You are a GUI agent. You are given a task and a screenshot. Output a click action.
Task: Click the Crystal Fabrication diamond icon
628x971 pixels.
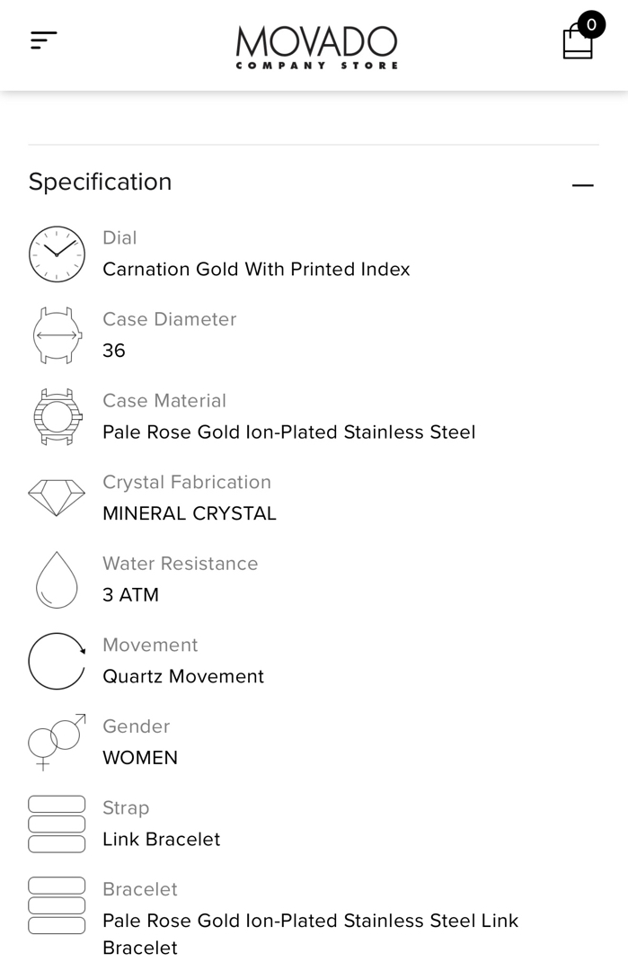point(57,497)
